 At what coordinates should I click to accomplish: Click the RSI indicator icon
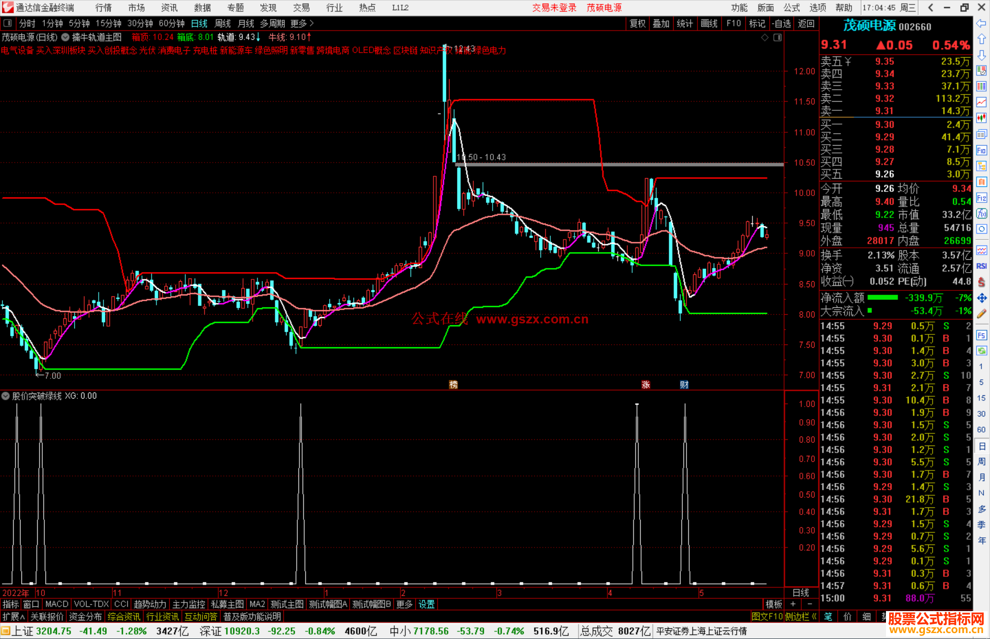(981, 266)
